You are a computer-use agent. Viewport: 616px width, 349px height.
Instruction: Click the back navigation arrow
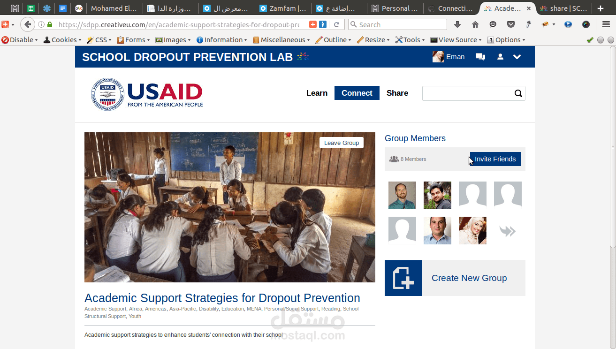(28, 24)
